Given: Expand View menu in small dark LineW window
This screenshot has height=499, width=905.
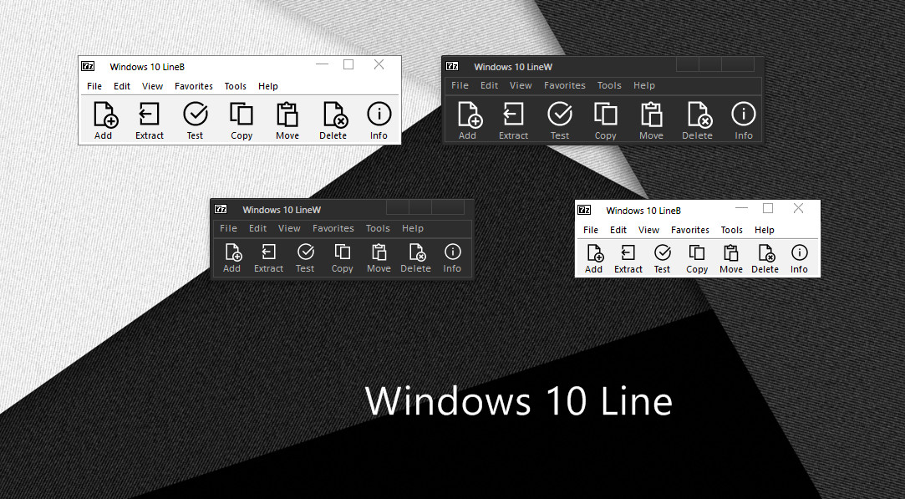Looking at the screenshot, I should pyautogui.click(x=289, y=228).
